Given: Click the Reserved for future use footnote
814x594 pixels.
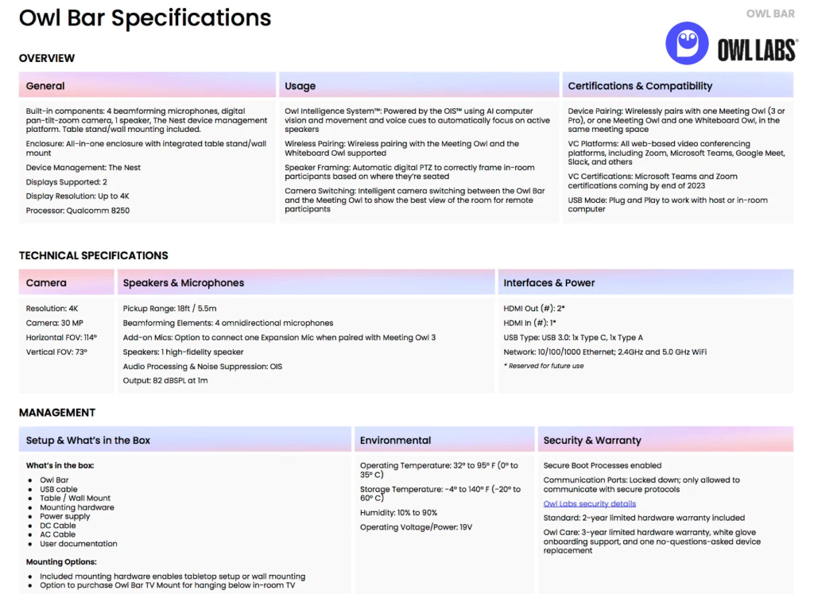Looking at the screenshot, I should tap(544, 366).
